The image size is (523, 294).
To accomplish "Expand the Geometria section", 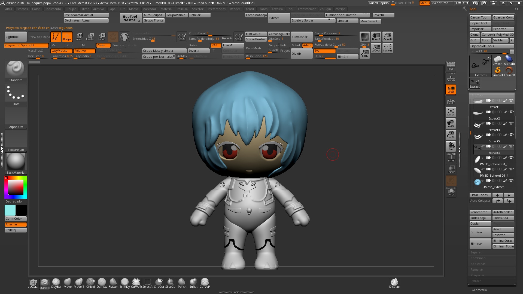I will pos(479,290).
